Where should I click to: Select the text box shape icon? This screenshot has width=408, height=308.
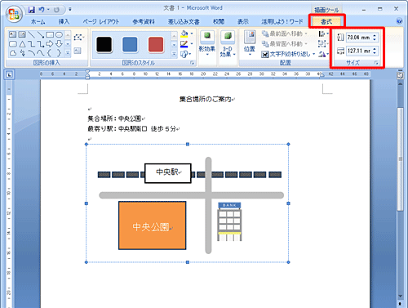12,34
